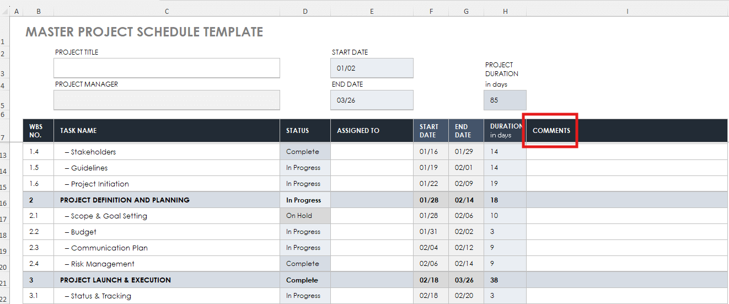Viewport: 729px width, 304px height.
Task: Click row 16 number header
Action: [x=4, y=203]
